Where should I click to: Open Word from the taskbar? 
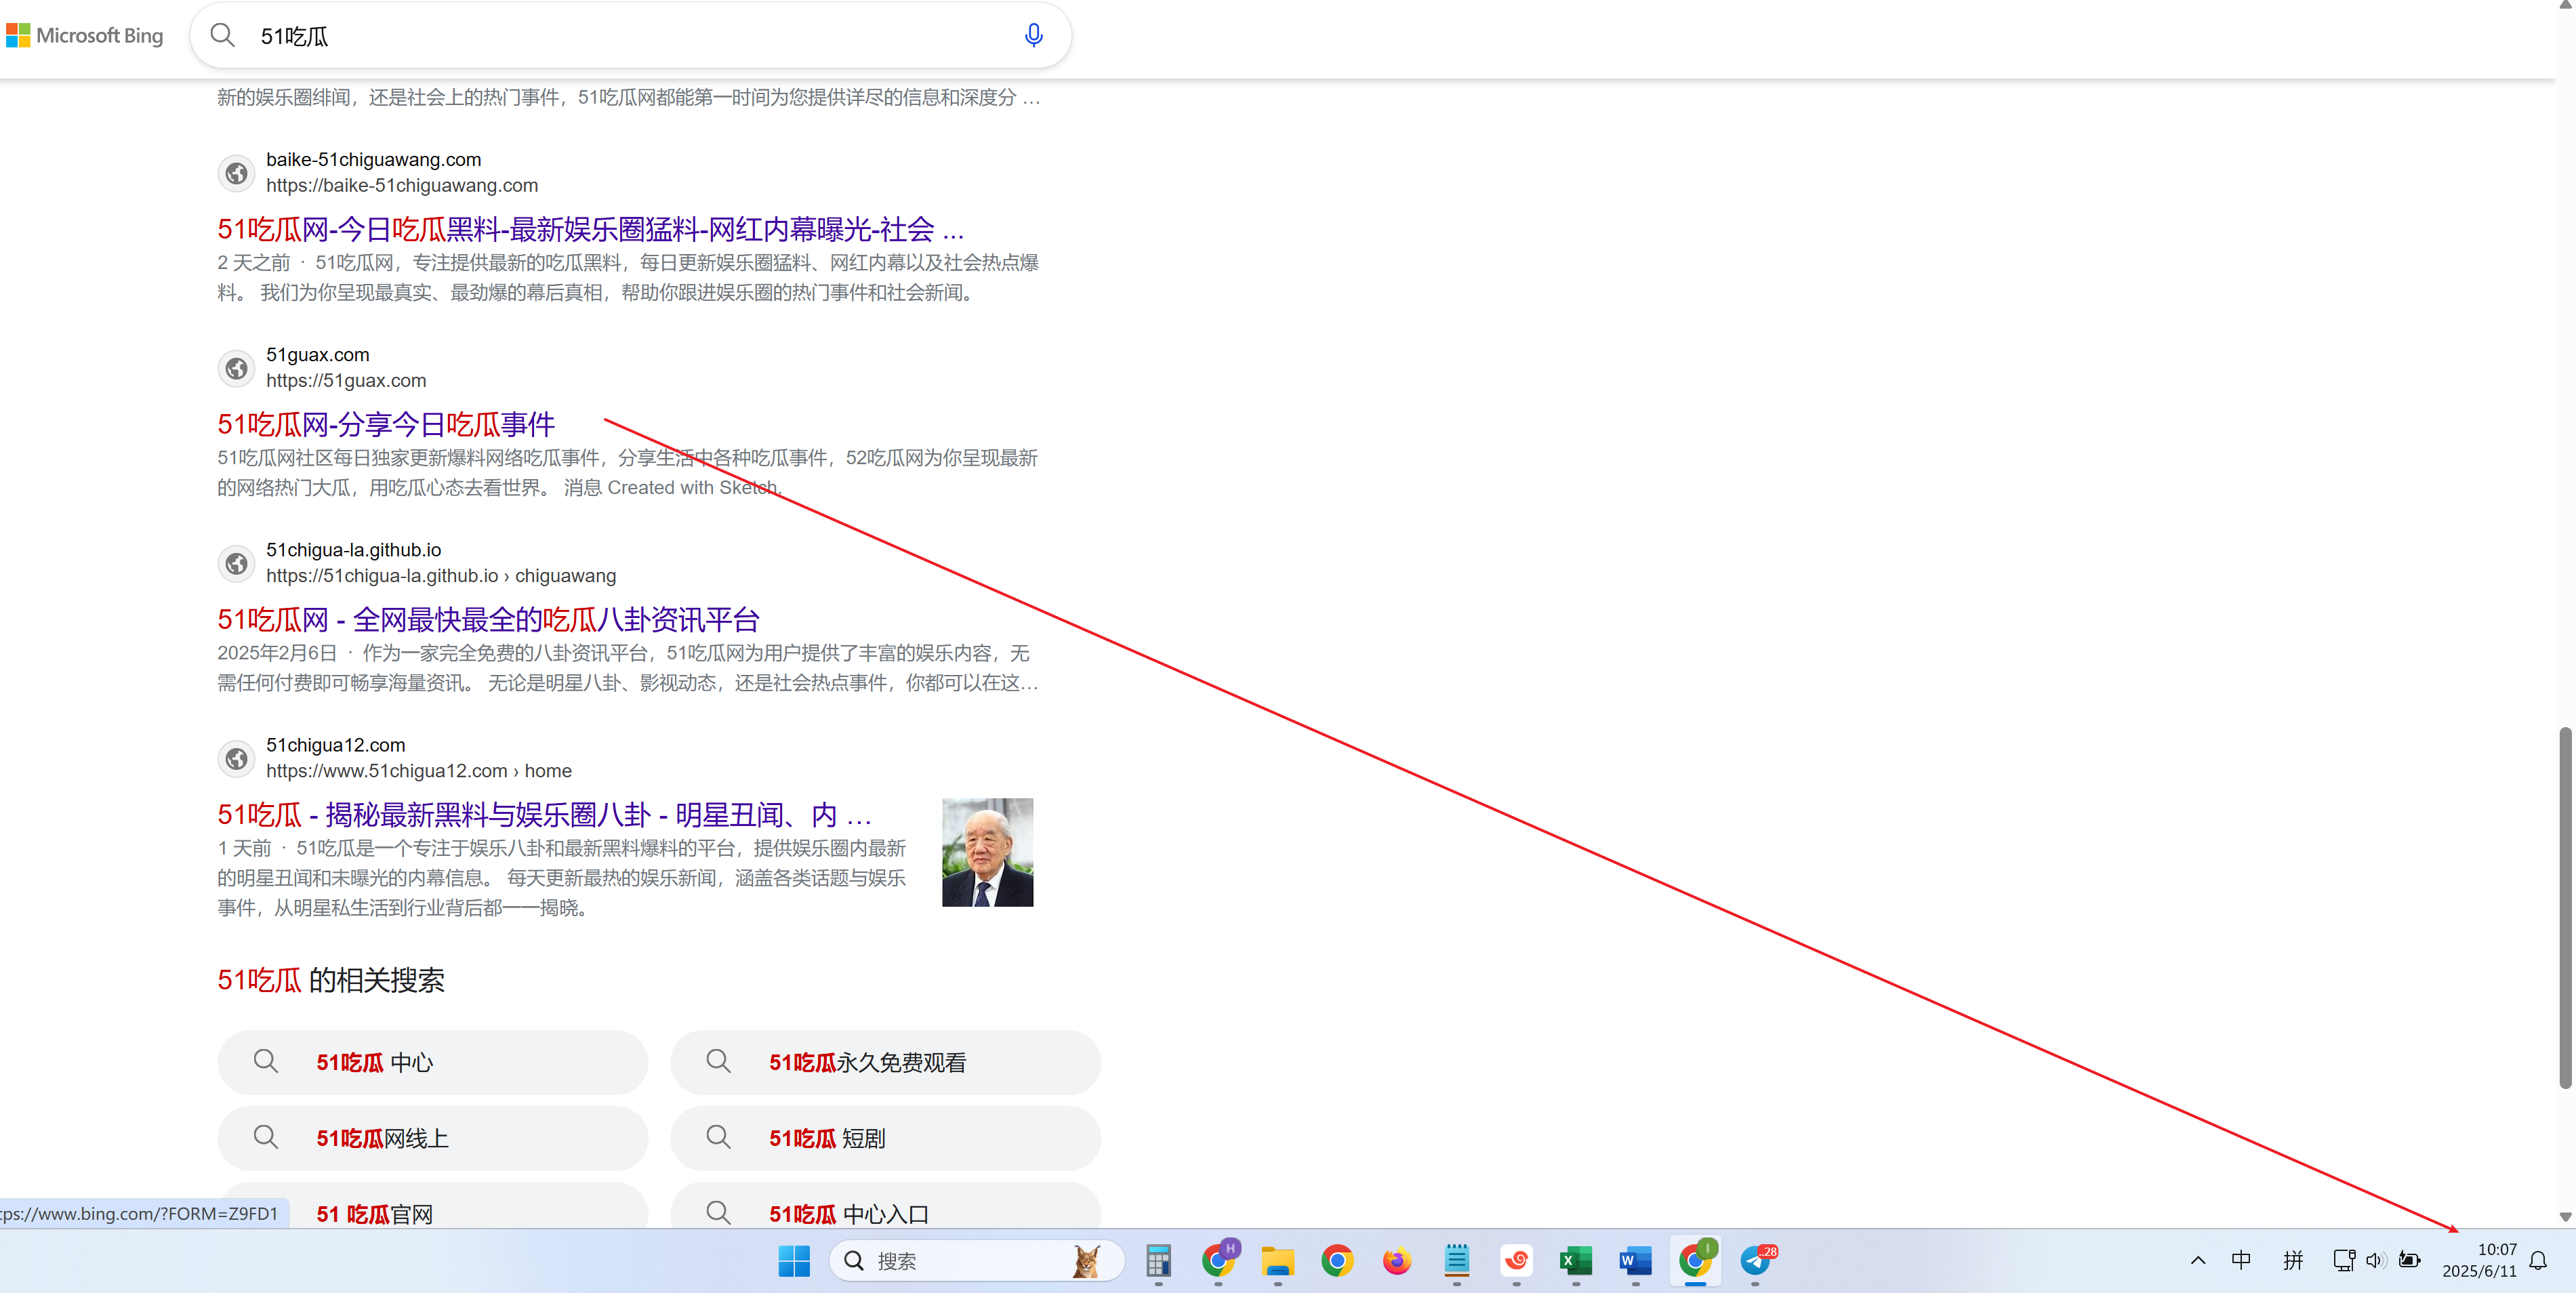1635,1261
